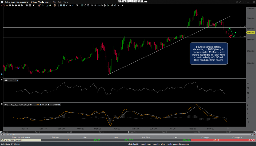The width and height of the screenshot is (256, 146).
Task: Click the red X toolbar icon
Action: click(x=1, y=5)
